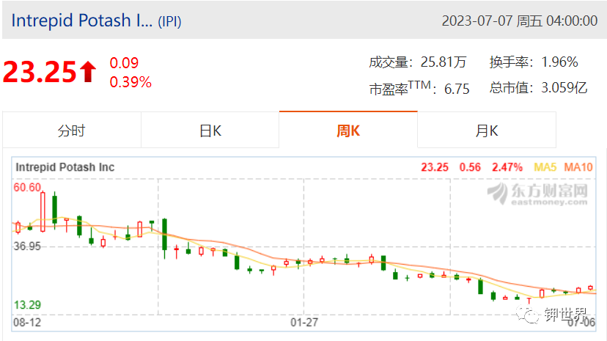Click the WeChat logo icon near 钾世界
607x341 pixels.
tap(527, 315)
